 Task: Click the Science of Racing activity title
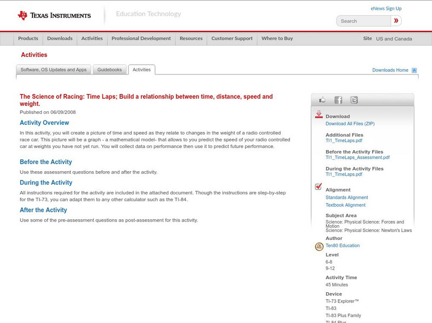click(146, 100)
